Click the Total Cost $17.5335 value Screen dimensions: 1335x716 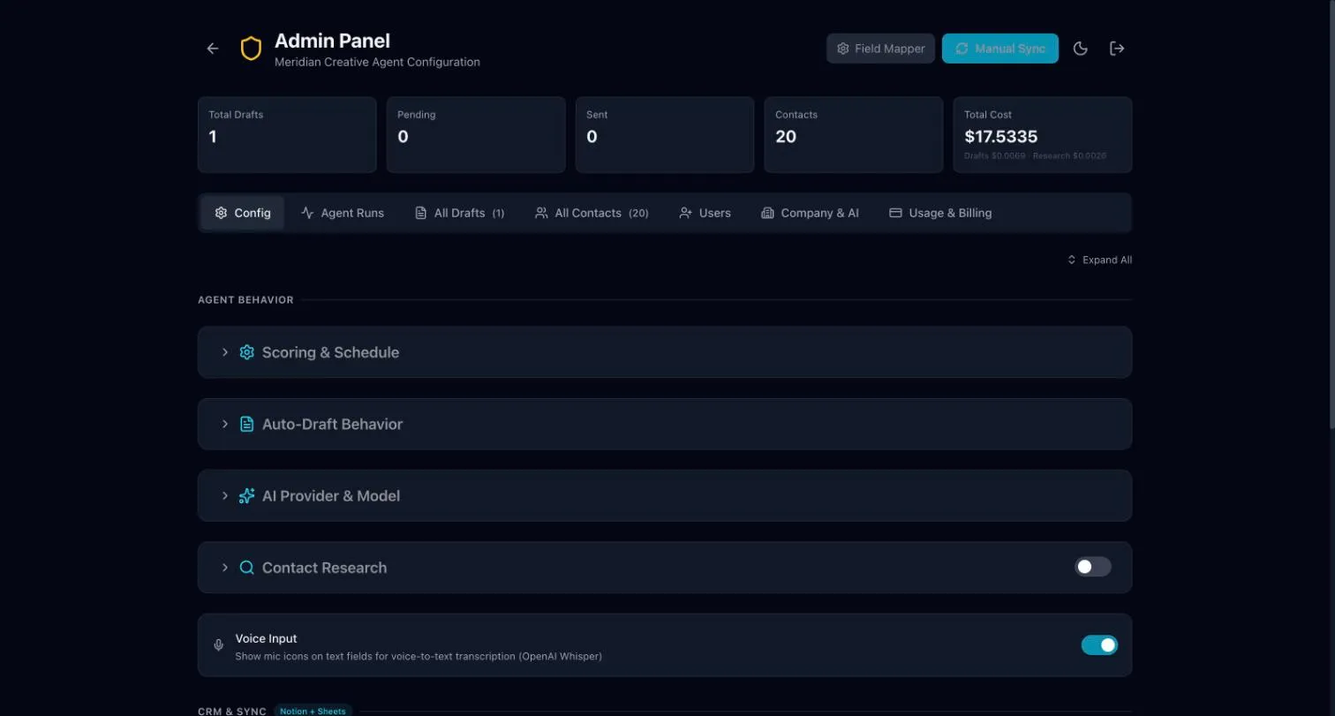tap(1000, 137)
